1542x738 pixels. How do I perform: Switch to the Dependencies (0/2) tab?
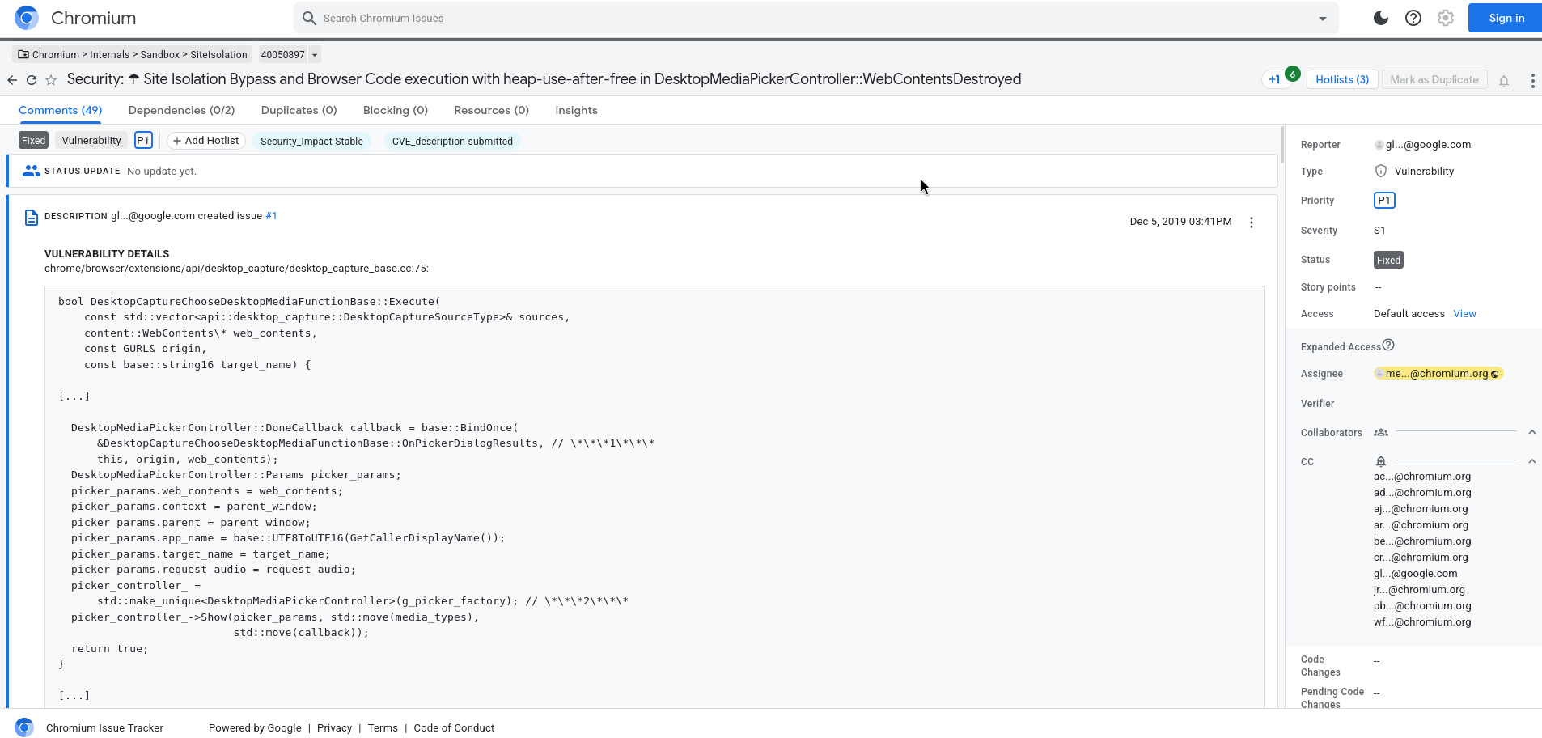[x=181, y=110]
